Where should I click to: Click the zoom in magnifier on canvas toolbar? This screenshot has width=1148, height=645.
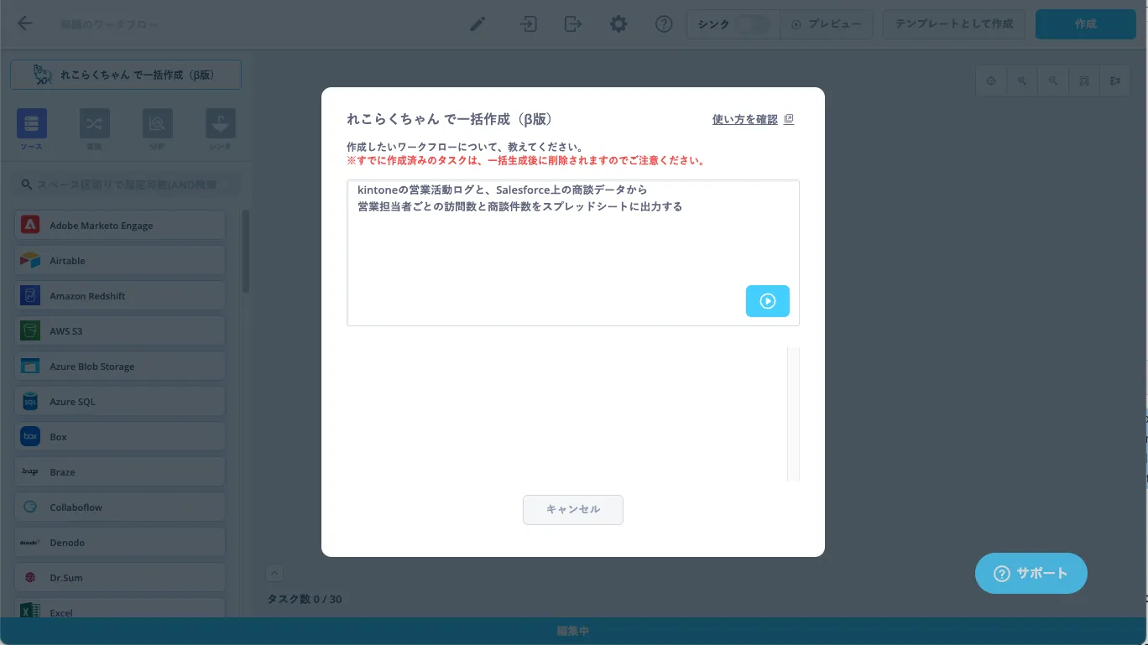1022,81
